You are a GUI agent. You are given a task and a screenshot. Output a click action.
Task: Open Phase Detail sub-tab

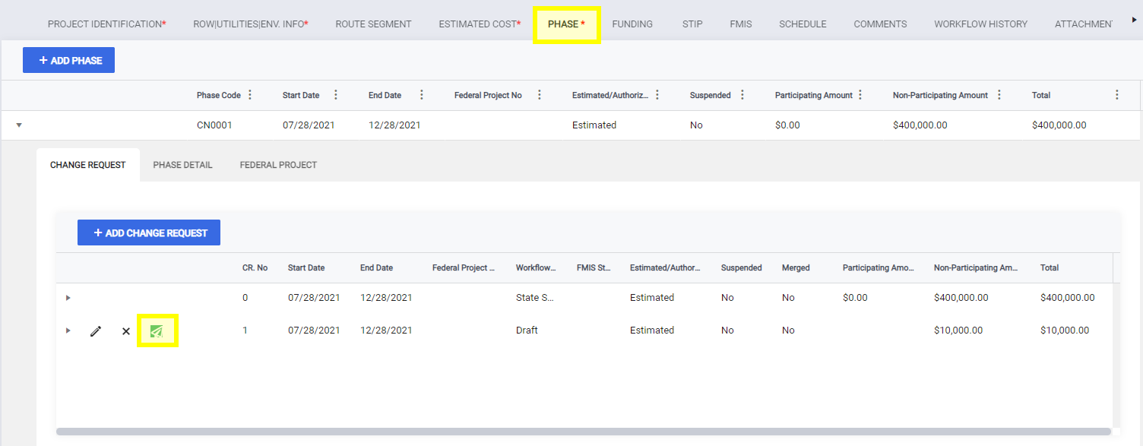(183, 165)
